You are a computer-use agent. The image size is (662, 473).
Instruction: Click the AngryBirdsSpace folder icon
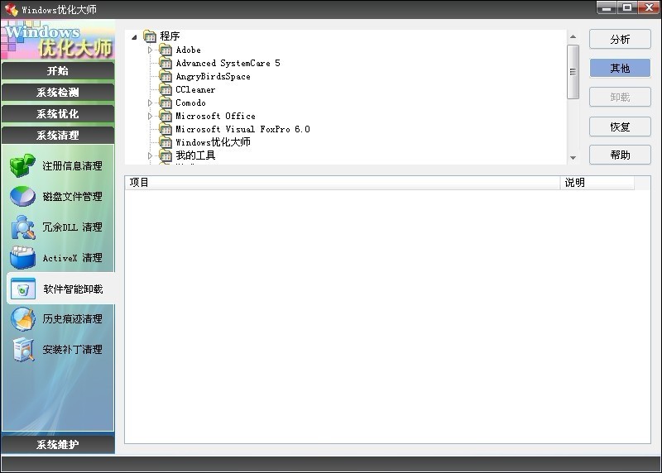click(x=165, y=76)
